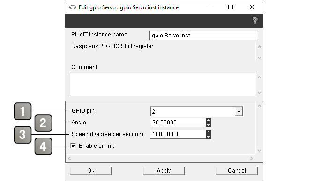The width and height of the screenshot is (328, 181).
Task: Click inside the Comment text area
Action: [163, 85]
